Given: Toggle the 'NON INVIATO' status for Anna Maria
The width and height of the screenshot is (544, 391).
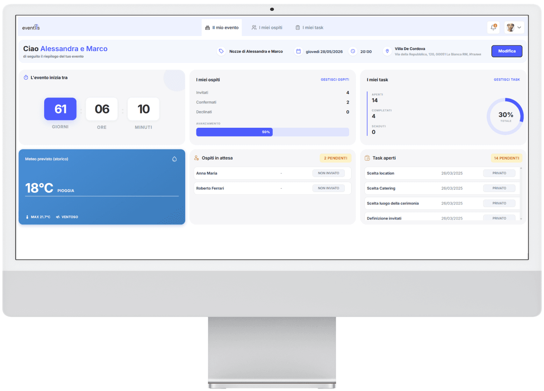Looking at the screenshot, I should pyautogui.click(x=328, y=173).
